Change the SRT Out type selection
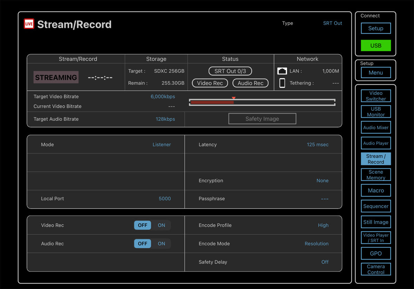Viewport: 414px width, 289px height. 332,23
